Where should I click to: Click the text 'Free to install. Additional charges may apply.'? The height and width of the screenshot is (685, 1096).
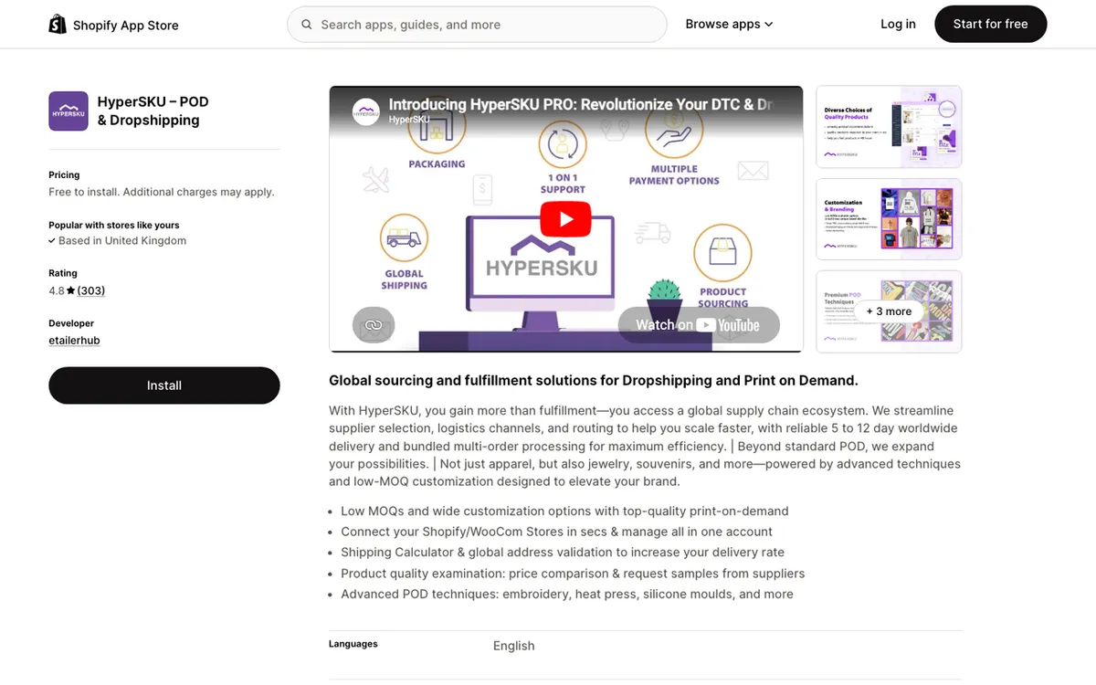(x=162, y=192)
